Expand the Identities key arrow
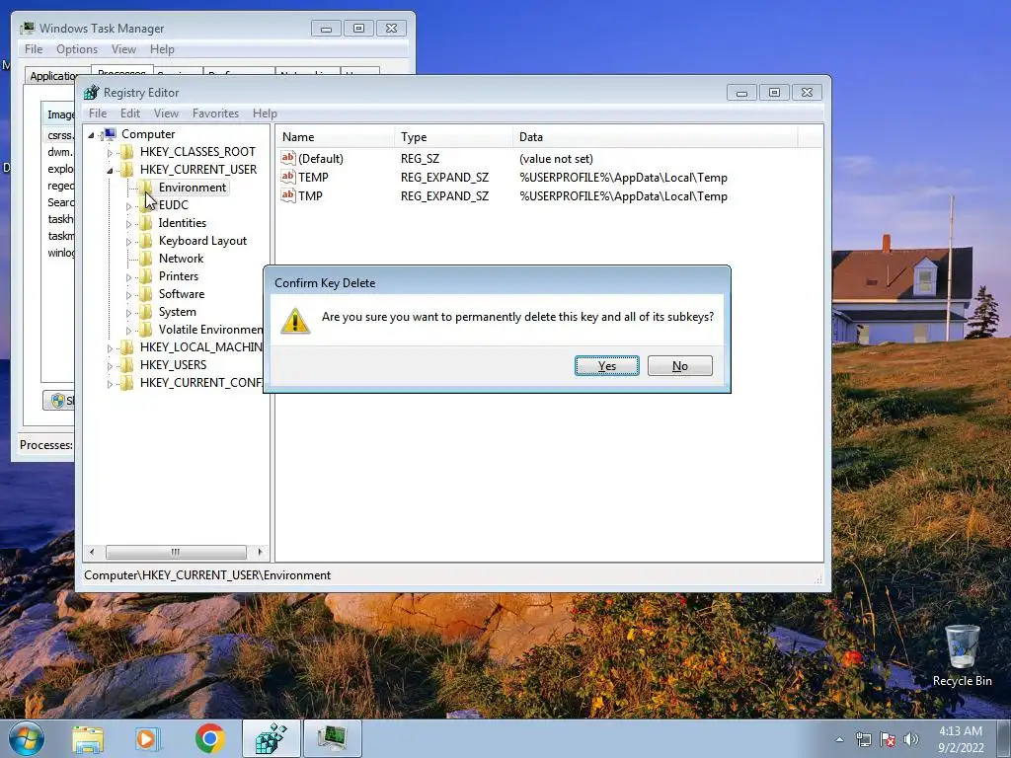The width and height of the screenshot is (1011, 758). point(128,224)
